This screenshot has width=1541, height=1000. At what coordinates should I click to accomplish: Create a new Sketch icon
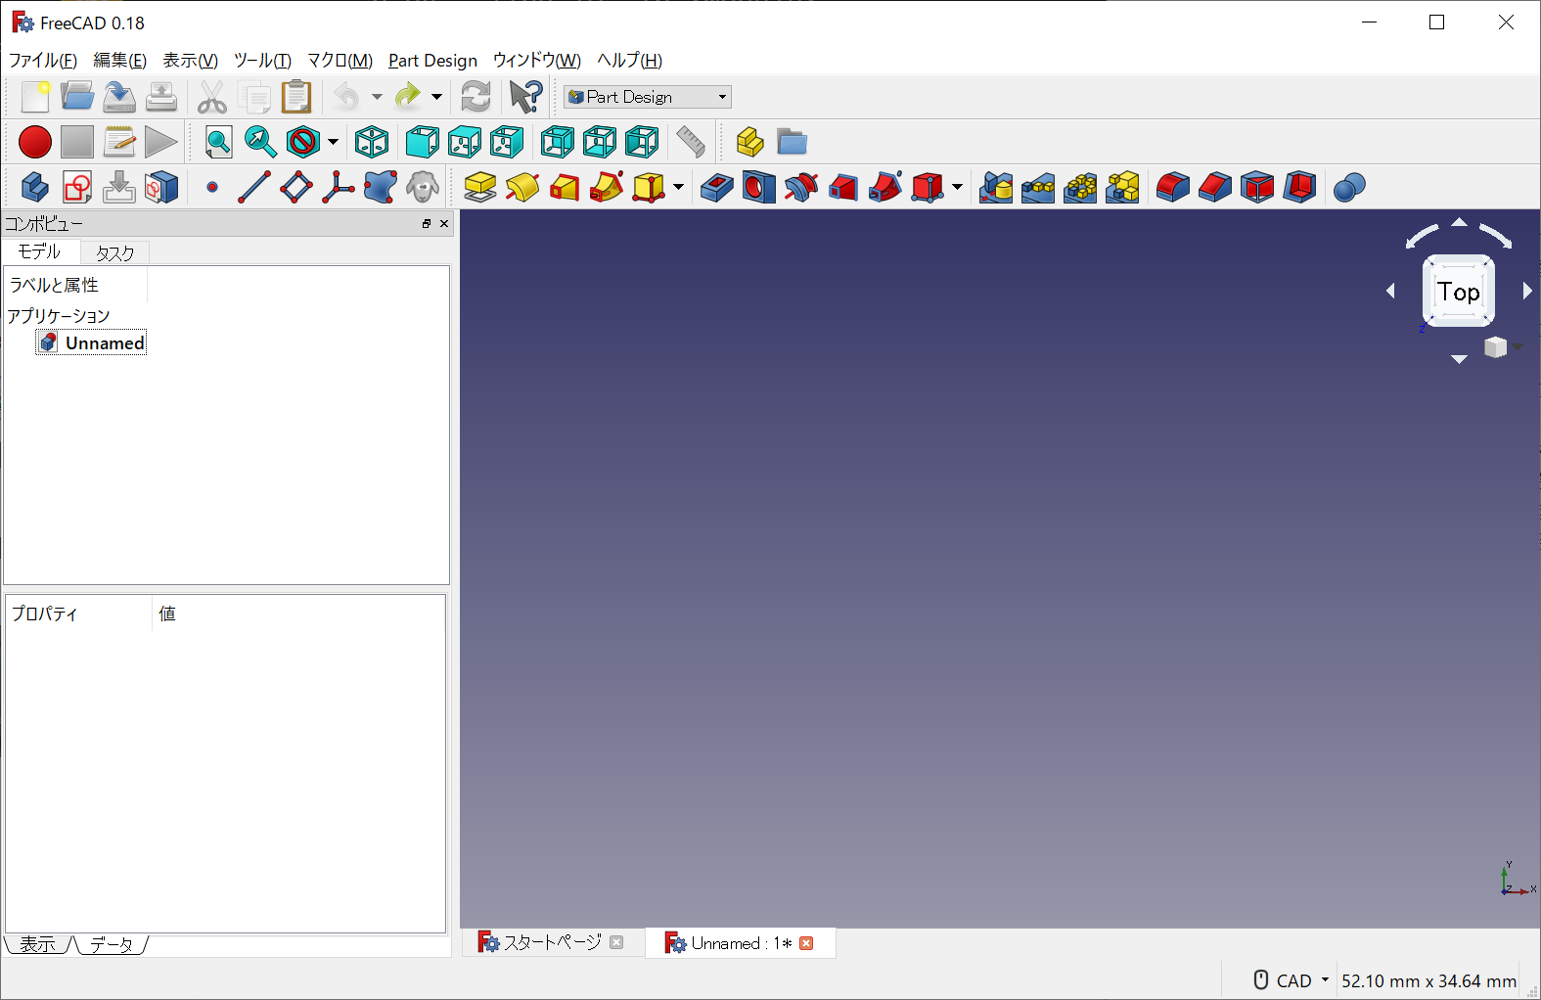tap(77, 187)
